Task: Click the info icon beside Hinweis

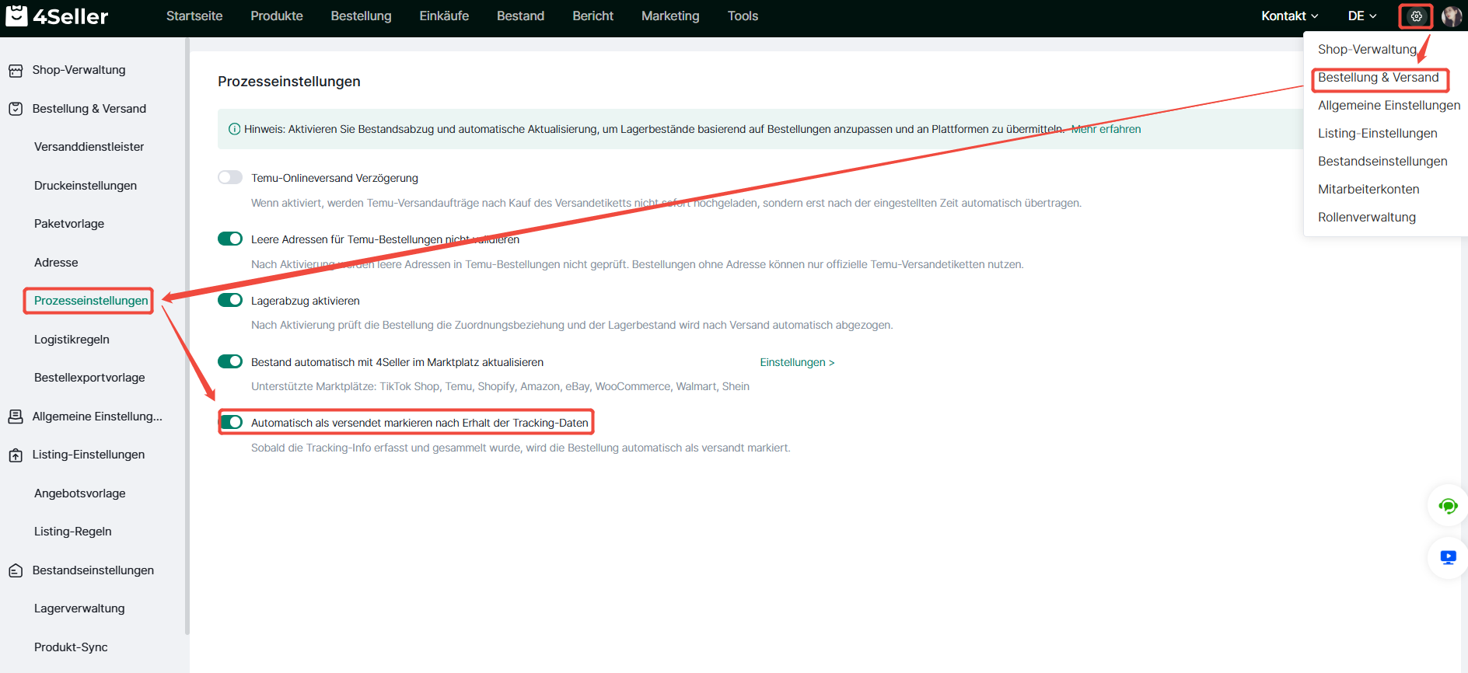Action: tap(234, 129)
